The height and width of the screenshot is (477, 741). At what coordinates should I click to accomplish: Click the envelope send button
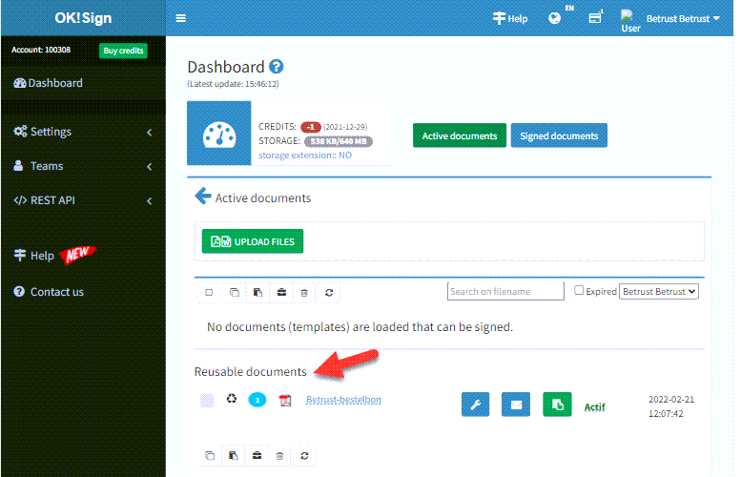pos(516,404)
